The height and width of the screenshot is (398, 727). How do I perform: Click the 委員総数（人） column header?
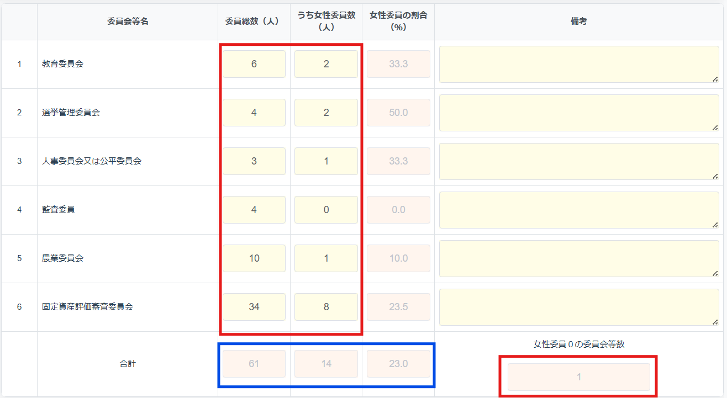click(254, 22)
